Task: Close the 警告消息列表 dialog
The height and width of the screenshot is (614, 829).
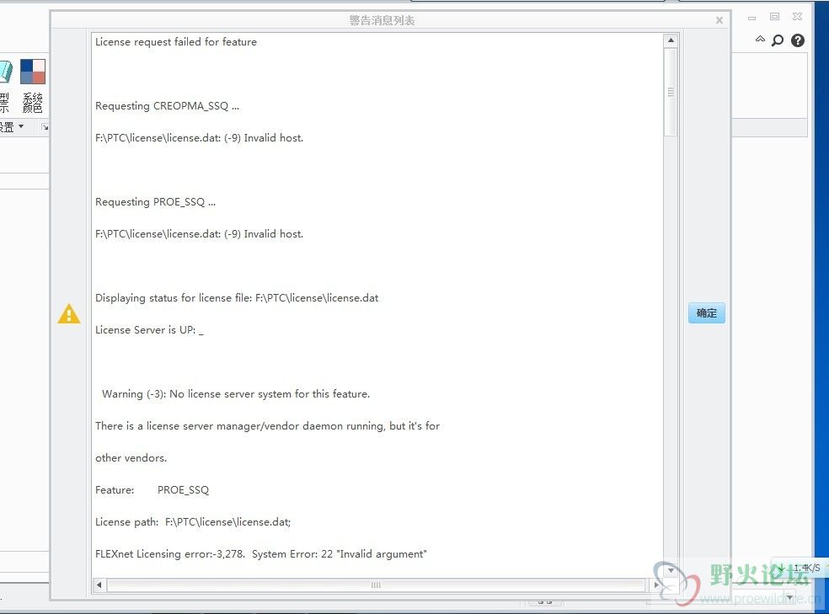Action: point(719,20)
